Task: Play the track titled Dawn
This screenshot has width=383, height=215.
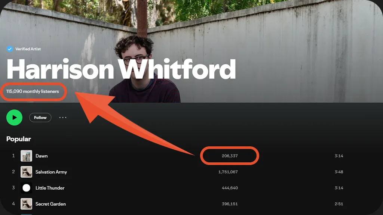Action: (42, 156)
